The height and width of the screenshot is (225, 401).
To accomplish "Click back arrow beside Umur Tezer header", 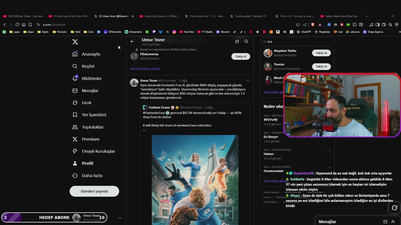I will click(132, 41).
